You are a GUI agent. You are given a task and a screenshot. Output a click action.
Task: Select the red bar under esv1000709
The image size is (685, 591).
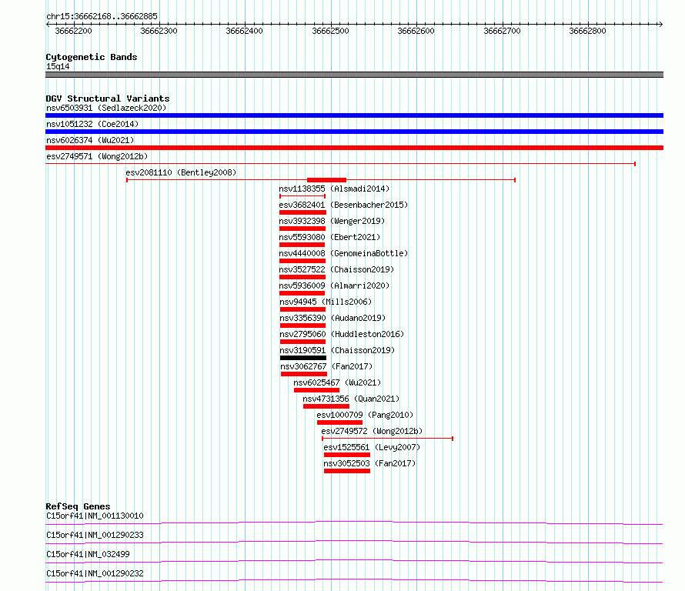(340, 422)
